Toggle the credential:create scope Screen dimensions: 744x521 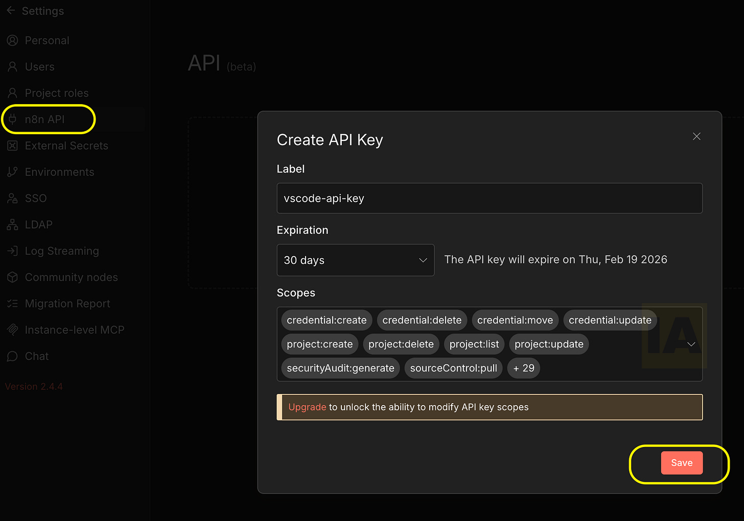click(x=326, y=320)
